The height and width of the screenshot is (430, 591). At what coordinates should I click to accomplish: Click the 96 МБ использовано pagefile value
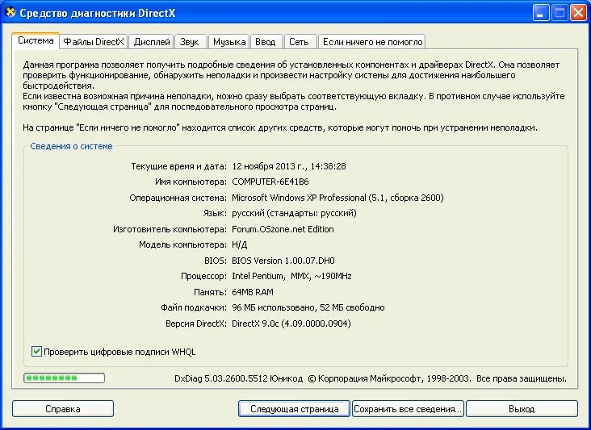[x=308, y=307]
